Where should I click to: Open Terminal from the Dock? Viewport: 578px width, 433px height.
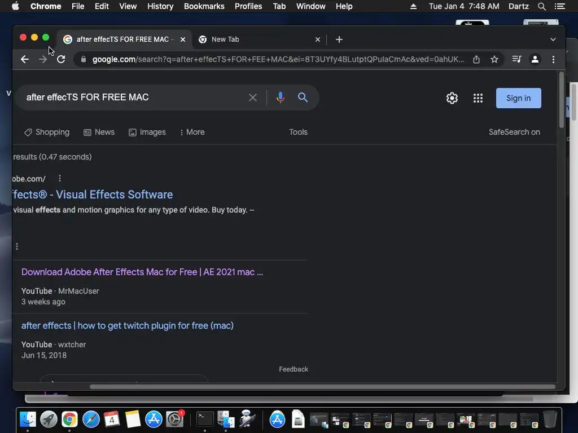204,419
